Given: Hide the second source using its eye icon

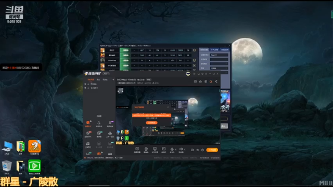Looking at the screenshot, I should (x=85, y=88).
